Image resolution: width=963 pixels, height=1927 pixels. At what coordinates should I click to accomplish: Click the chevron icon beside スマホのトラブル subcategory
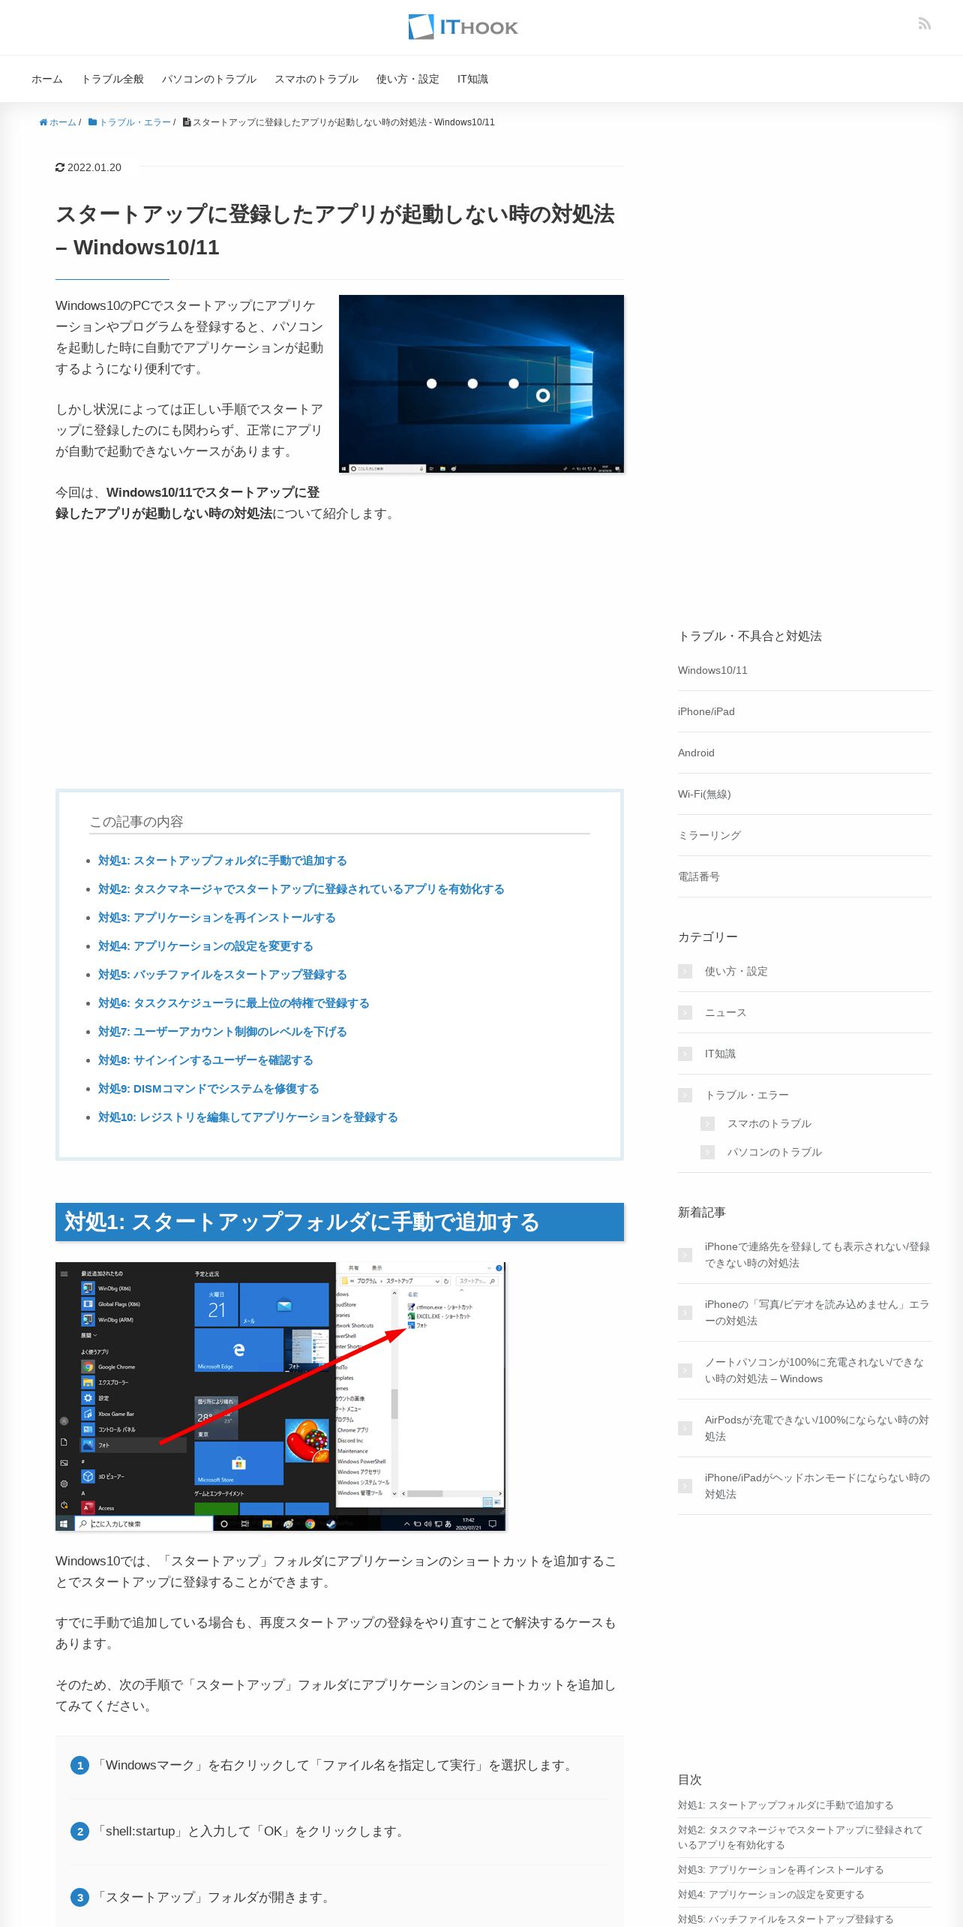[707, 1123]
